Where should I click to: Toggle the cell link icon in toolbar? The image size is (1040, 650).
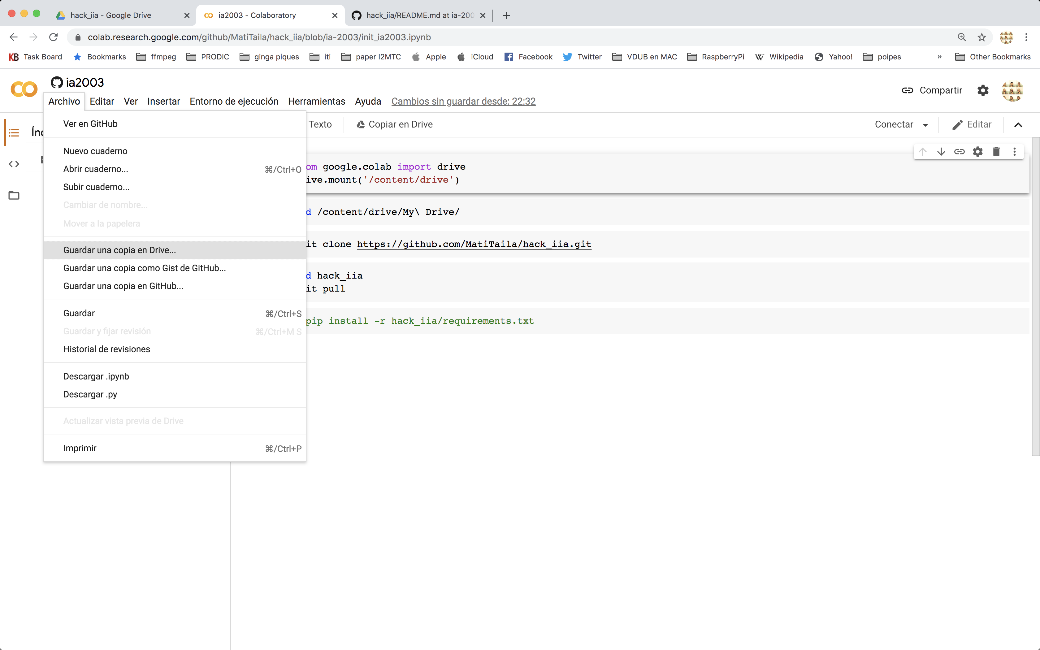point(960,152)
